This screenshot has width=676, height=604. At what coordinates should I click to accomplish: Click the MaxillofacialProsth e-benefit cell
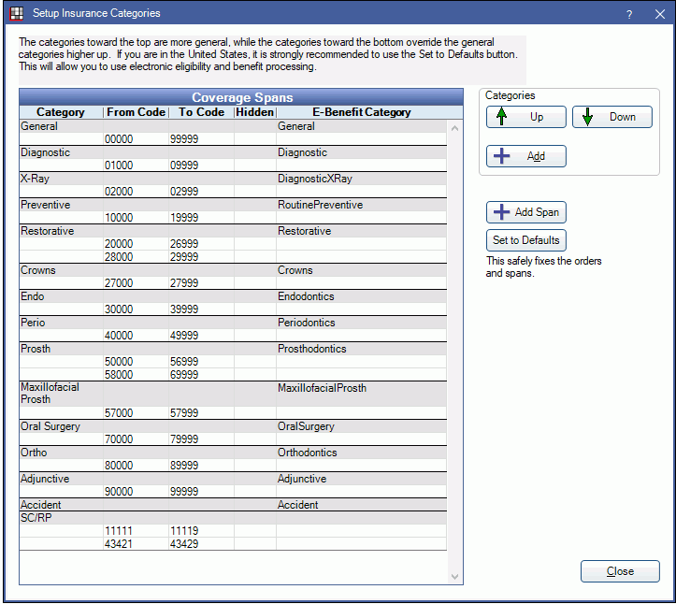(361, 394)
